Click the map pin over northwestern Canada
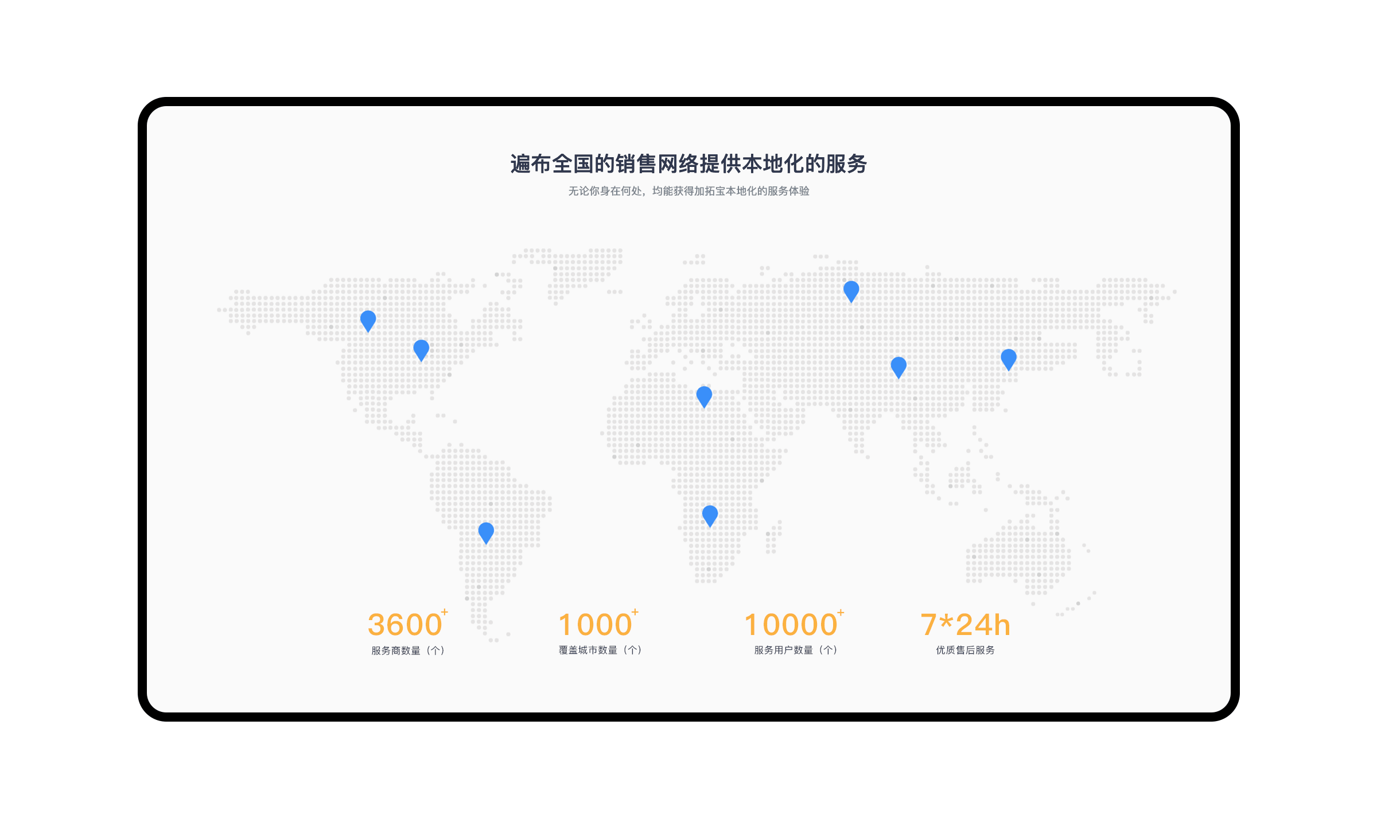1377x818 pixels. coord(368,321)
